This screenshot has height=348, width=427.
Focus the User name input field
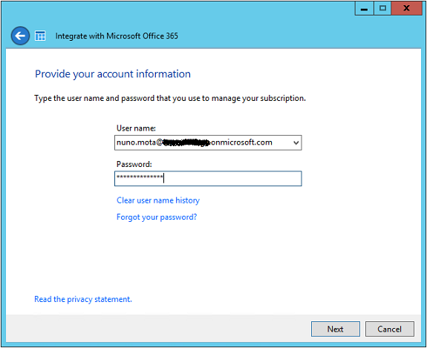[208, 142]
